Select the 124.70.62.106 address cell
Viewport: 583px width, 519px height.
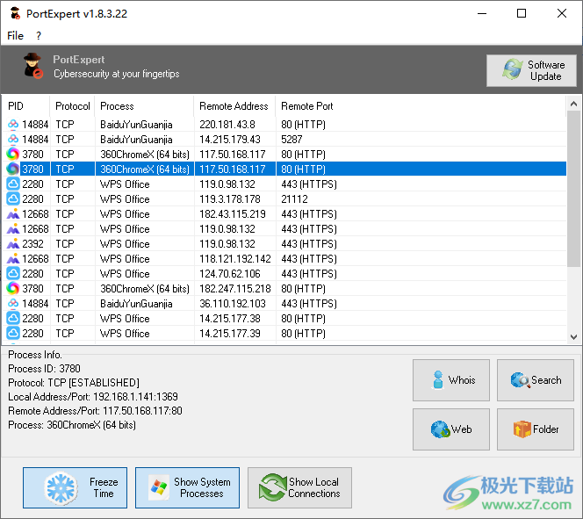[230, 274]
